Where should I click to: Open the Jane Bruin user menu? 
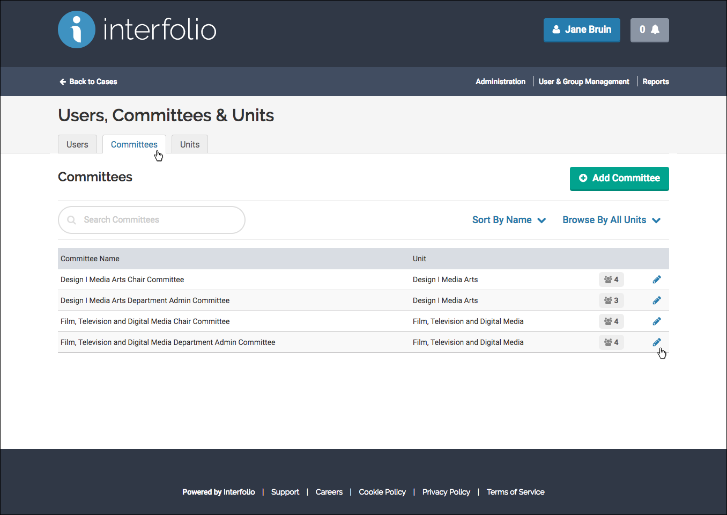tap(582, 30)
